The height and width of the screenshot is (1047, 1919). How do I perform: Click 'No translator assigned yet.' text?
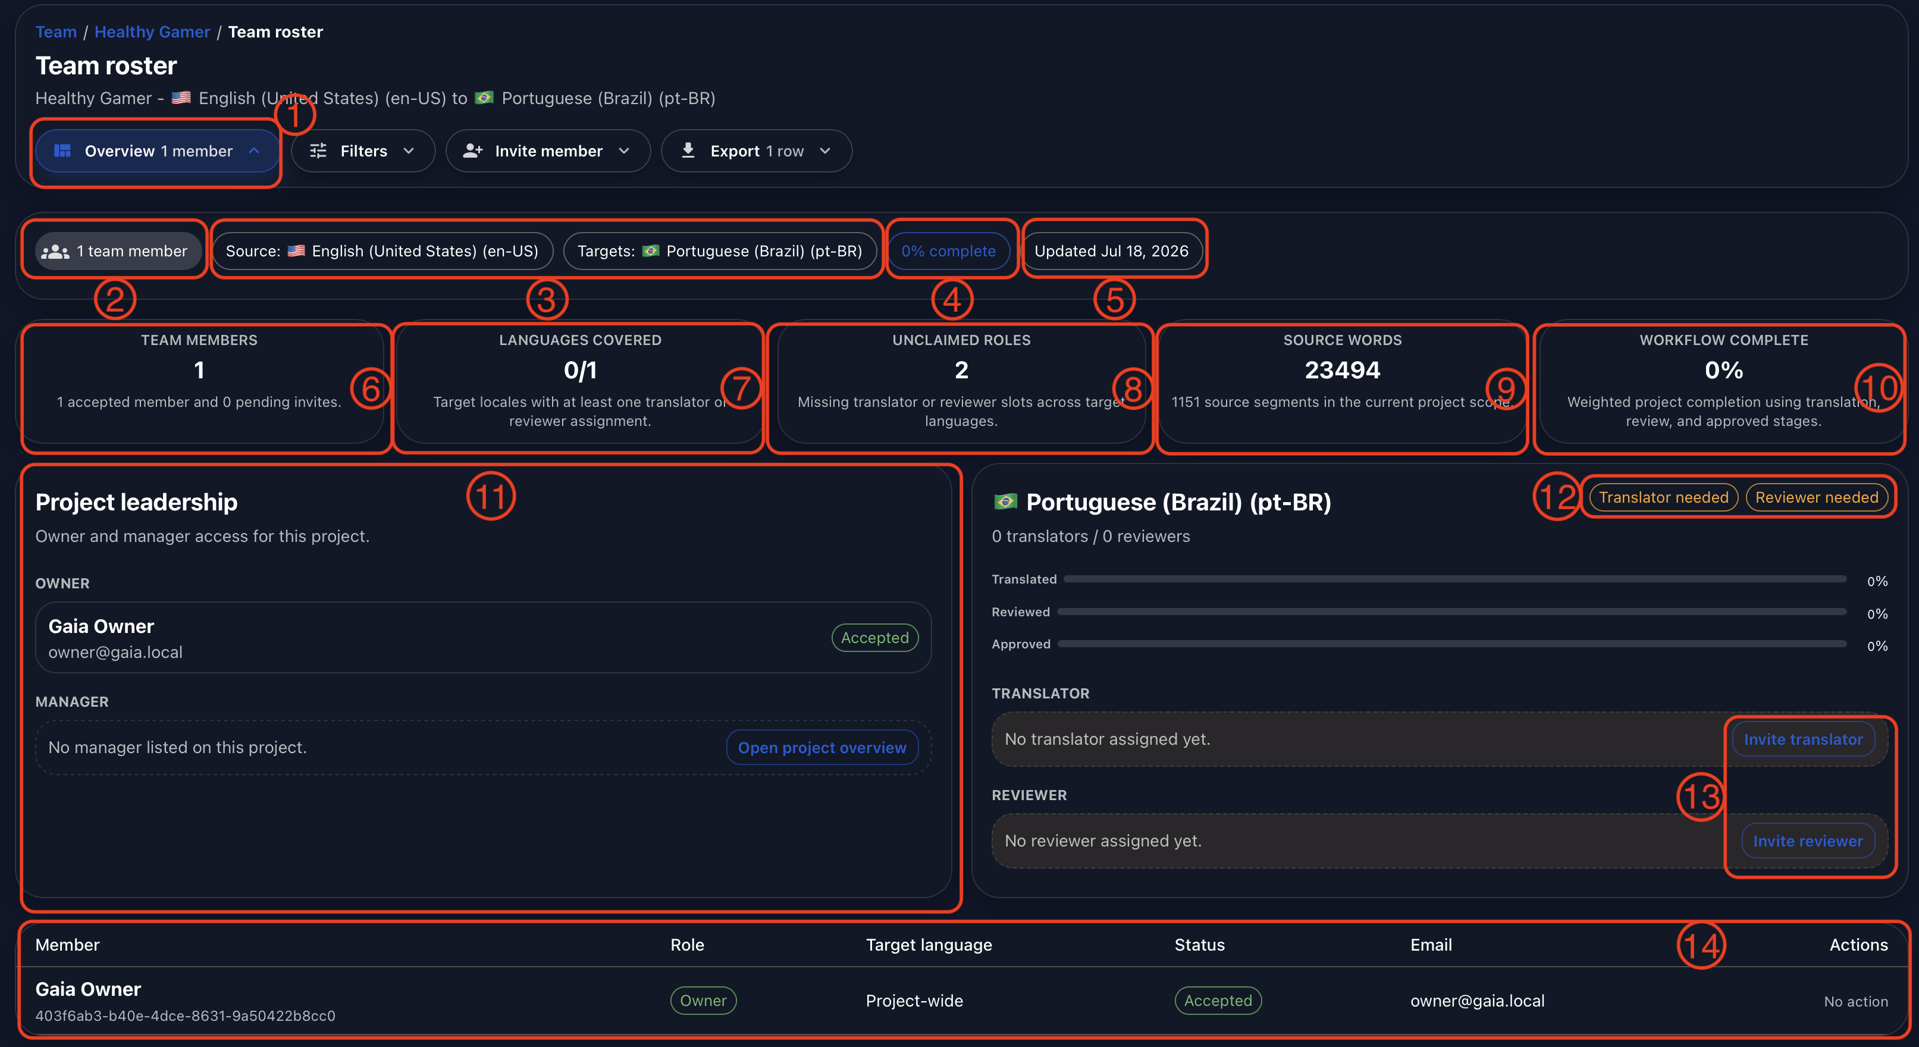(1107, 739)
